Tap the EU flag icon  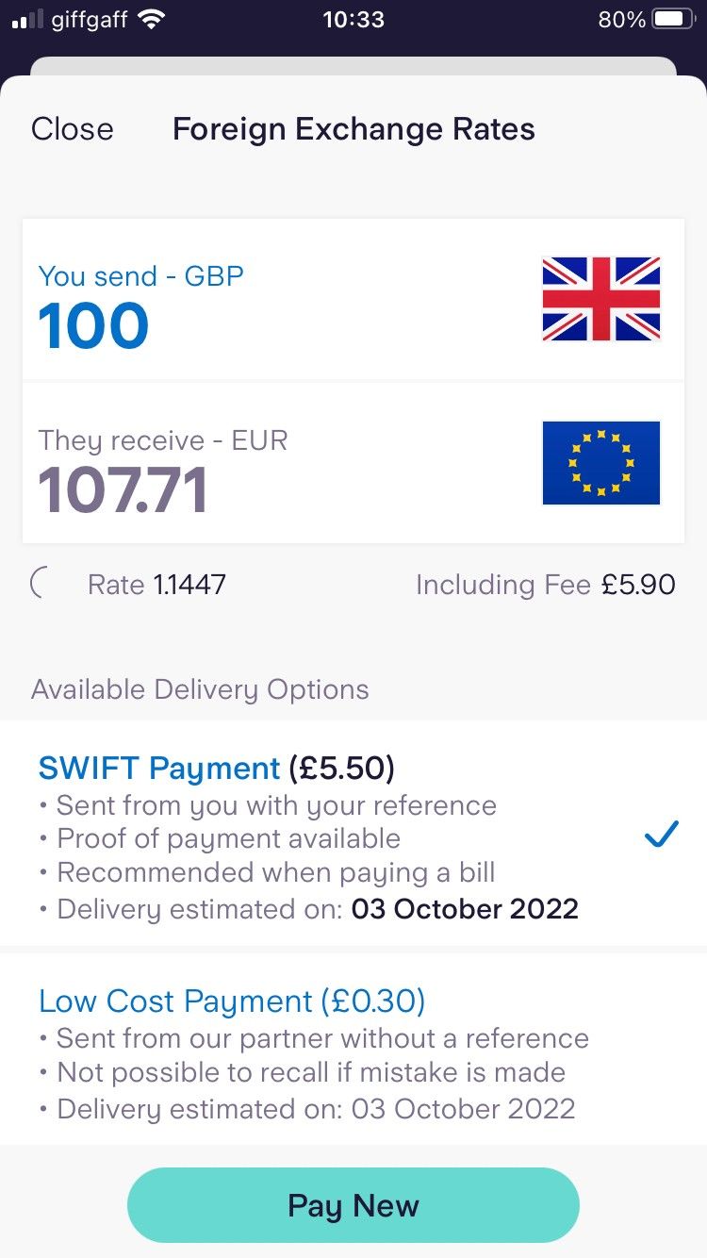[601, 463]
